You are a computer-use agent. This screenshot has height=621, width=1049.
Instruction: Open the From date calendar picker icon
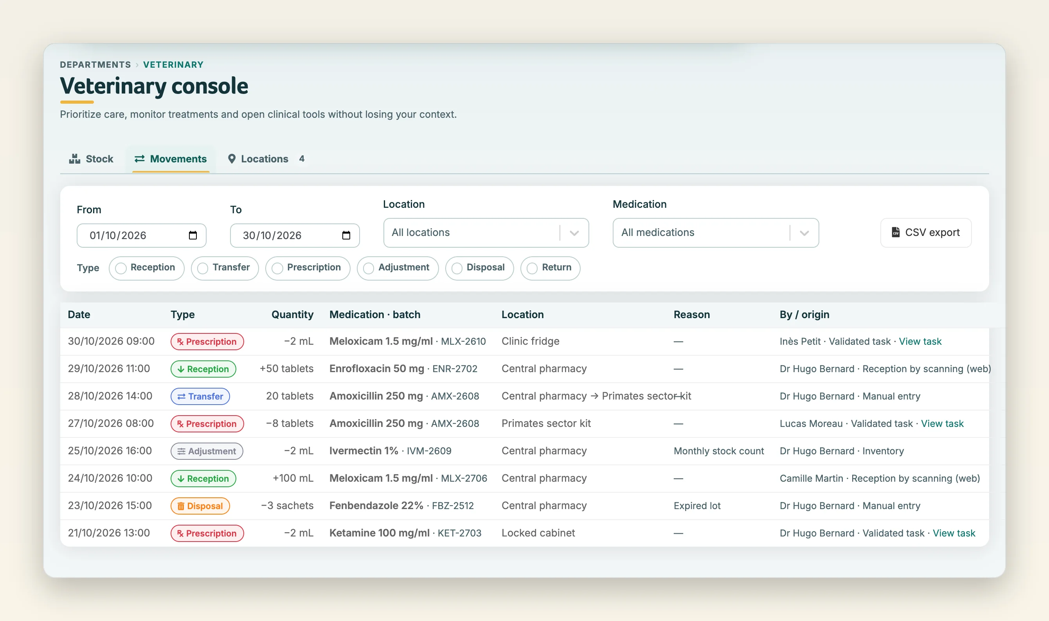pyautogui.click(x=193, y=235)
